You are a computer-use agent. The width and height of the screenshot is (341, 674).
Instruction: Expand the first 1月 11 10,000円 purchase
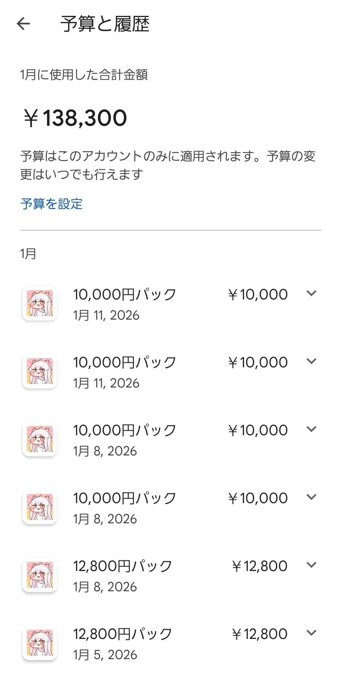[311, 293]
